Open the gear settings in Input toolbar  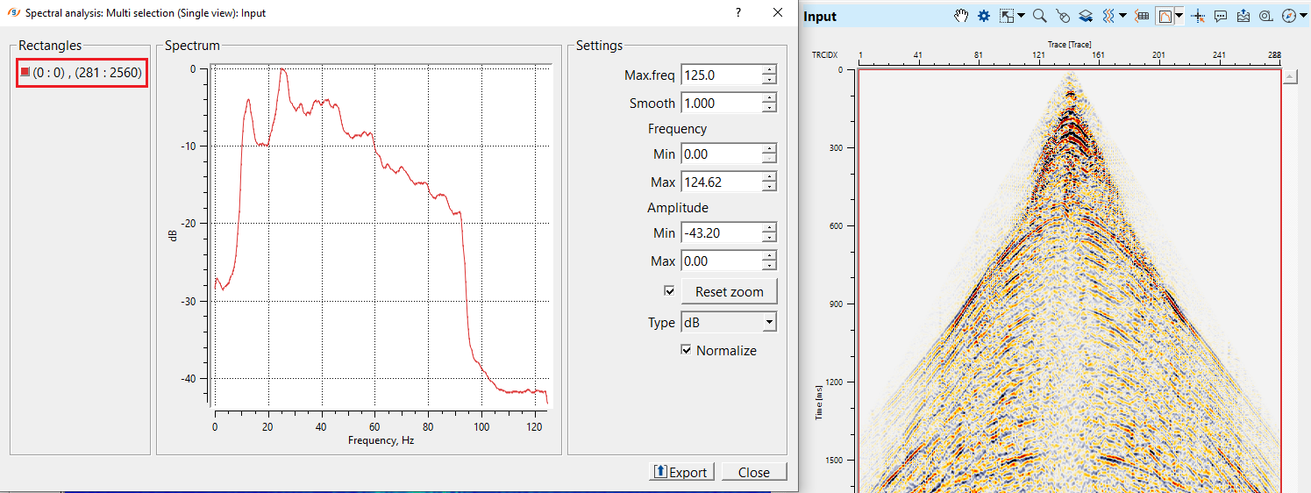pyautogui.click(x=984, y=16)
